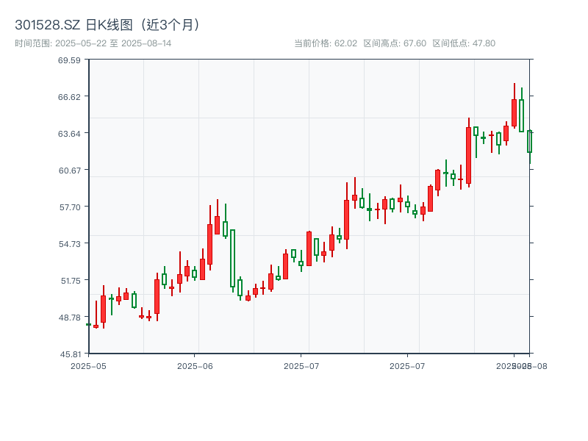This screenshot has width=588, height=441.
Task: Click the bottom y-axis value 45.81
Action: pos(69,353)
